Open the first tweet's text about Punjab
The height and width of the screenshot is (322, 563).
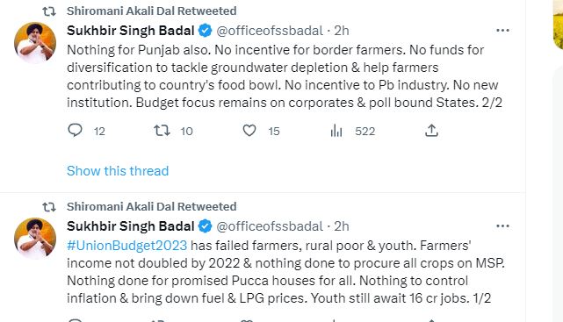click(x=285, y=76)
